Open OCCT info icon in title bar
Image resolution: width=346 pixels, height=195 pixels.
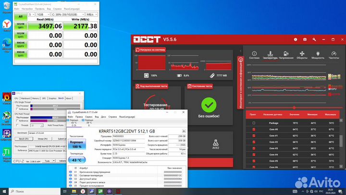[x=296, y=39]
